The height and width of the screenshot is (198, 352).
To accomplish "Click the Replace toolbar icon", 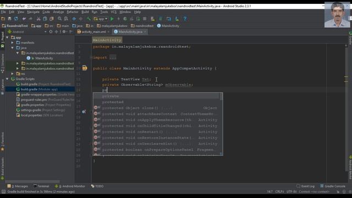I will tap(66, 19).
